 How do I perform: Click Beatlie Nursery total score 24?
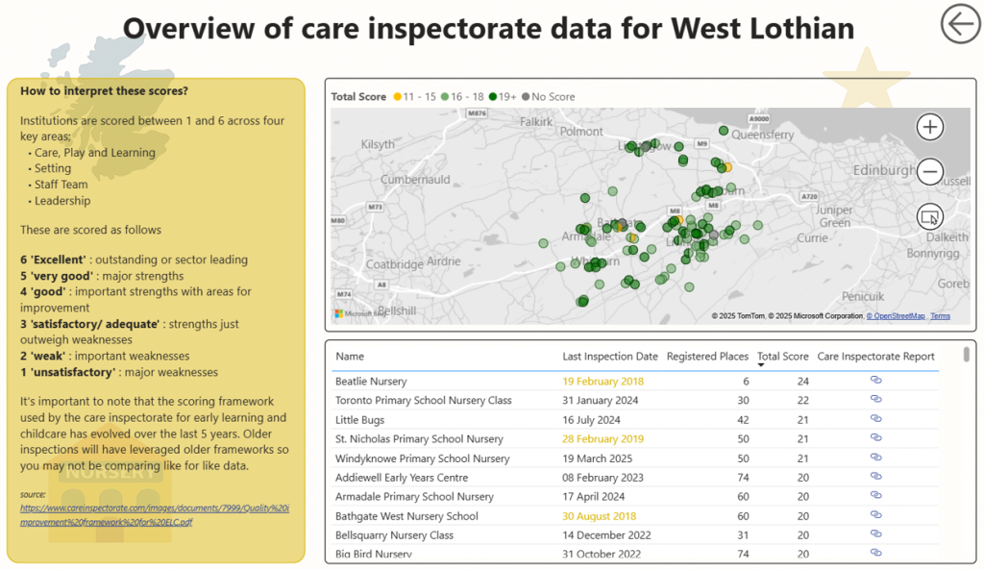click(x=802, y=381)
